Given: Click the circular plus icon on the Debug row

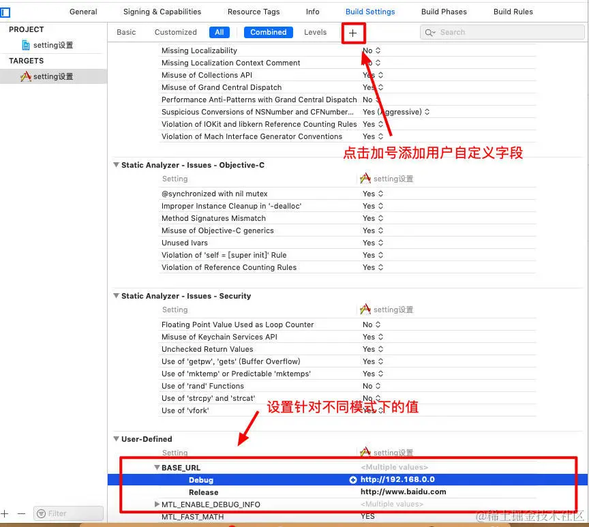Looking at the screenshot, I should [352, 480].
